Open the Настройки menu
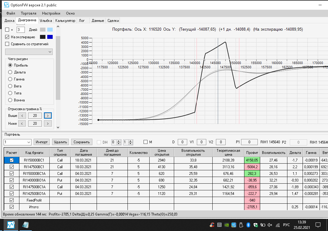This screenshot has height=231, width=328. (x=51, y=13)
